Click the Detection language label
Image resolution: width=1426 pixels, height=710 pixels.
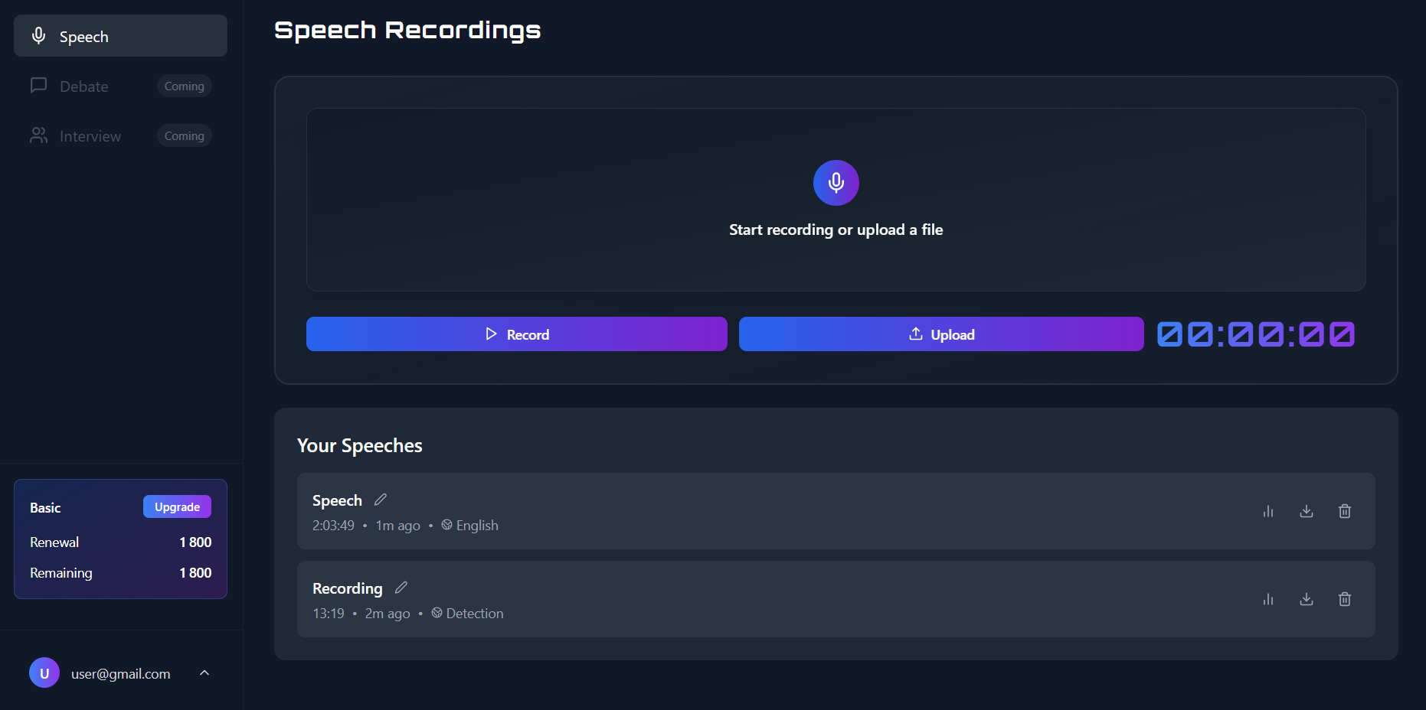[475, 614]
